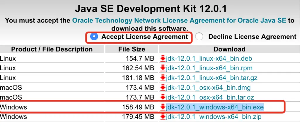This screenshot has height=127, width=300.
Task: Open Oracle Technology Network License Agreement link
Action: coord(179,20)
